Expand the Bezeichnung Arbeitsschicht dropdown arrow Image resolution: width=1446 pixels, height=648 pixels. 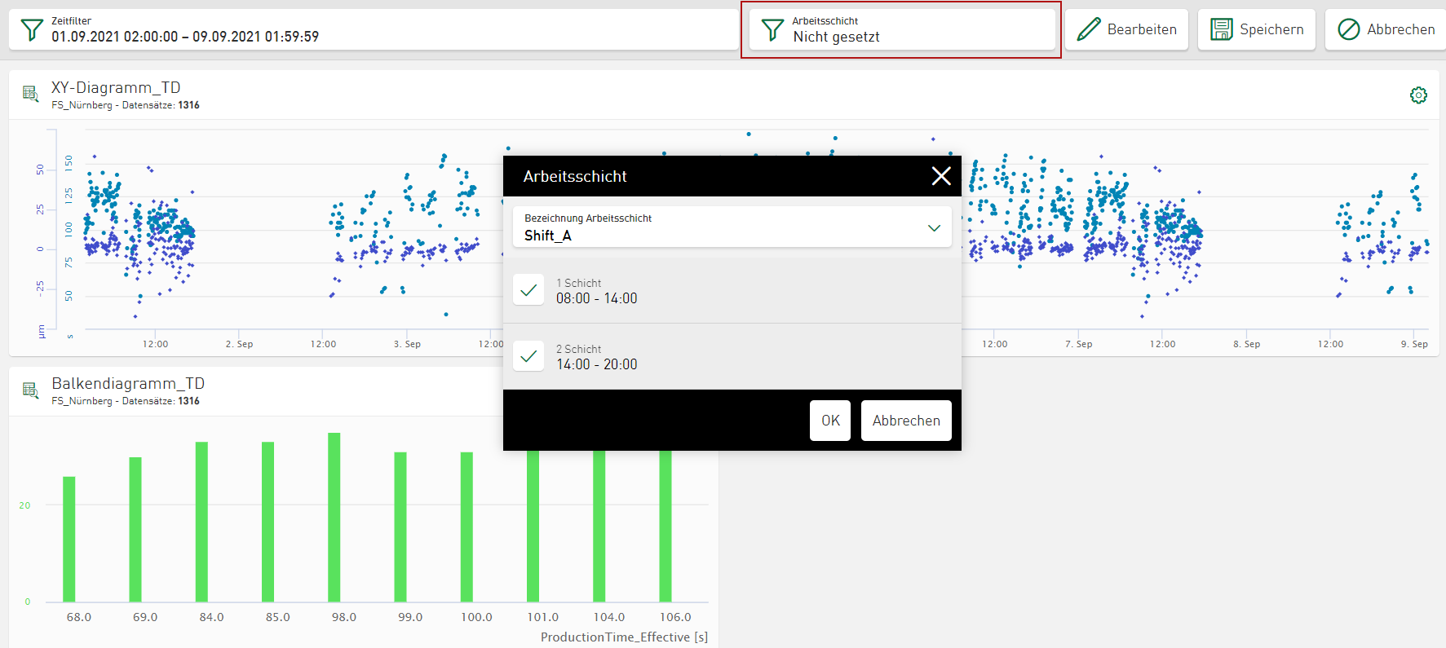tap(935, 228)
